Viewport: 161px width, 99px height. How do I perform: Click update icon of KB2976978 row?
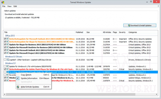[8, 66]
